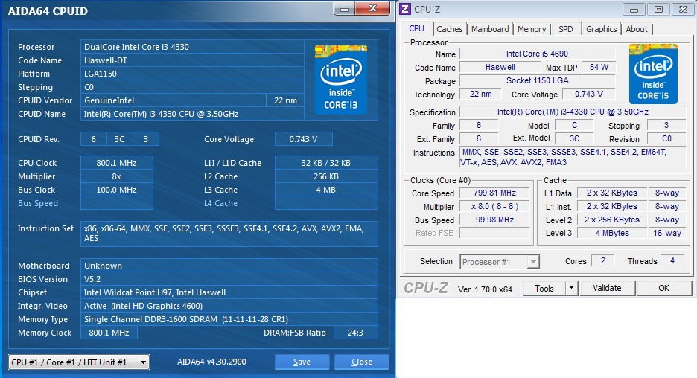
Task: Click the CPU-Z Specification field text
Action: (x=573, y=112)
